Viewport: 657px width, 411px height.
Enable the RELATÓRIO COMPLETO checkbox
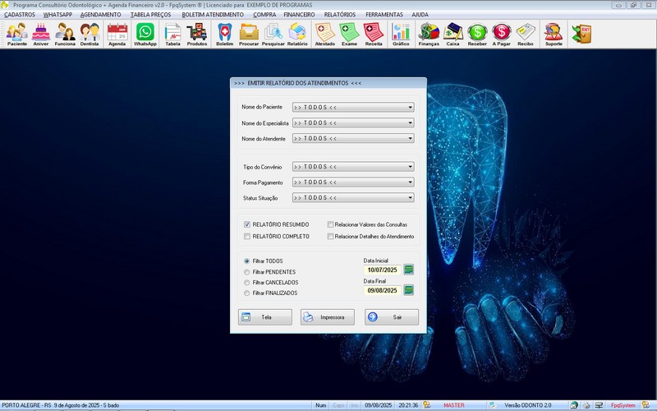coord(247,237)
